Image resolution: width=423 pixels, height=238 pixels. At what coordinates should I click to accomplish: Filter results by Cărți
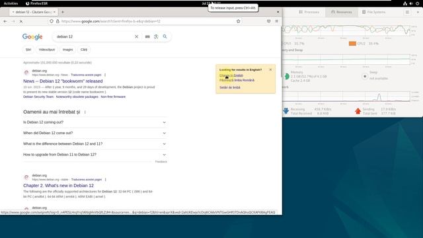pyautogui.click(x=84, y=50)
